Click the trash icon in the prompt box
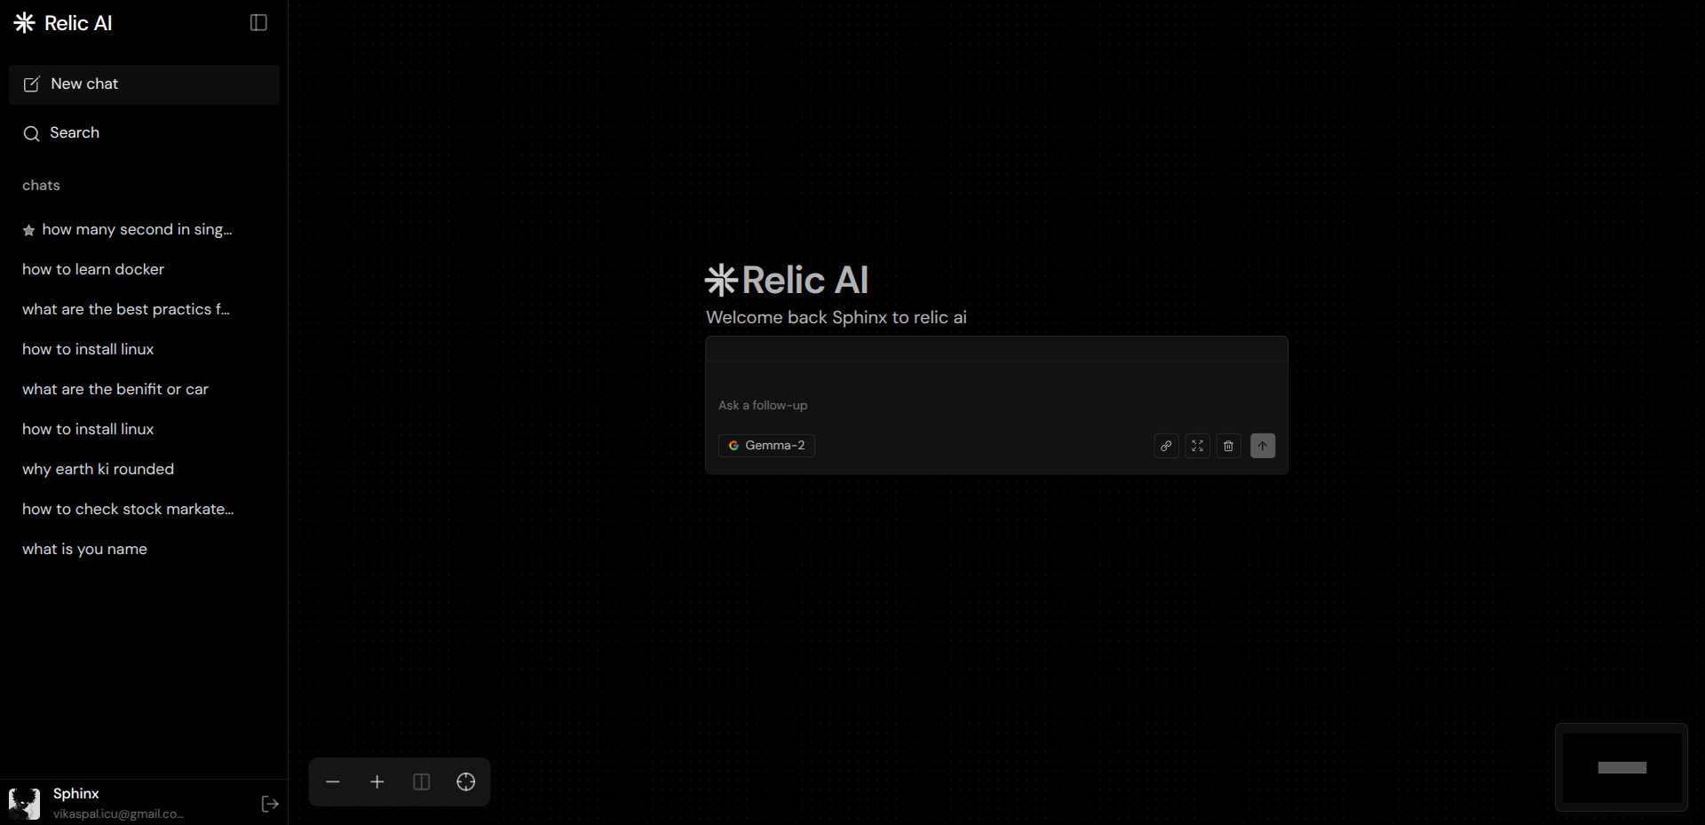1705x825 pixels. (1228, 446)
